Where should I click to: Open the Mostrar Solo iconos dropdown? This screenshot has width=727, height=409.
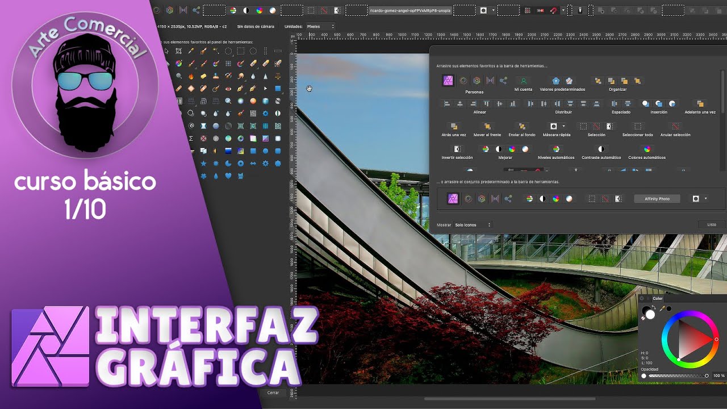[x=473, y=225]
